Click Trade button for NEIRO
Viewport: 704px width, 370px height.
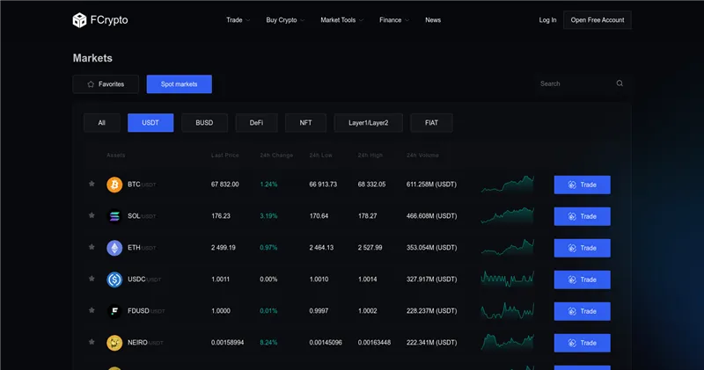582,343
